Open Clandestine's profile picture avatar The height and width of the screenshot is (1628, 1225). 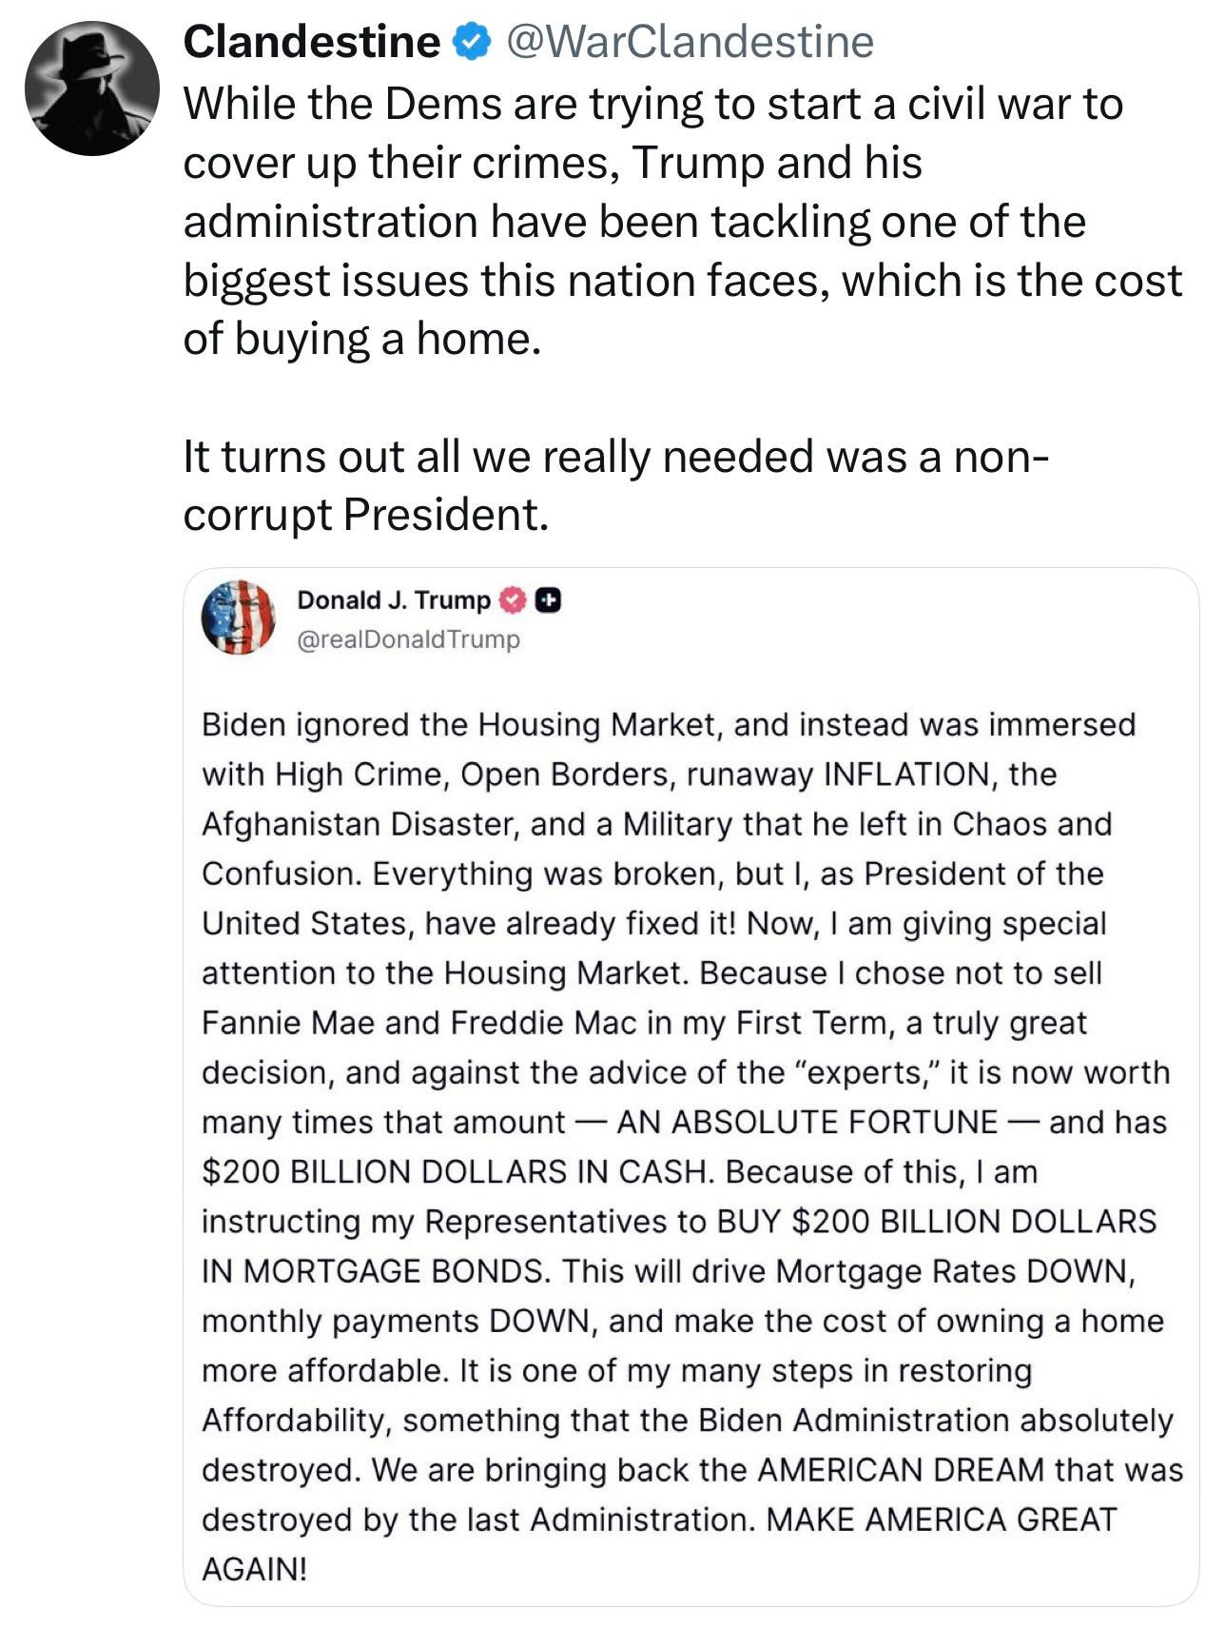coord(91,88)
